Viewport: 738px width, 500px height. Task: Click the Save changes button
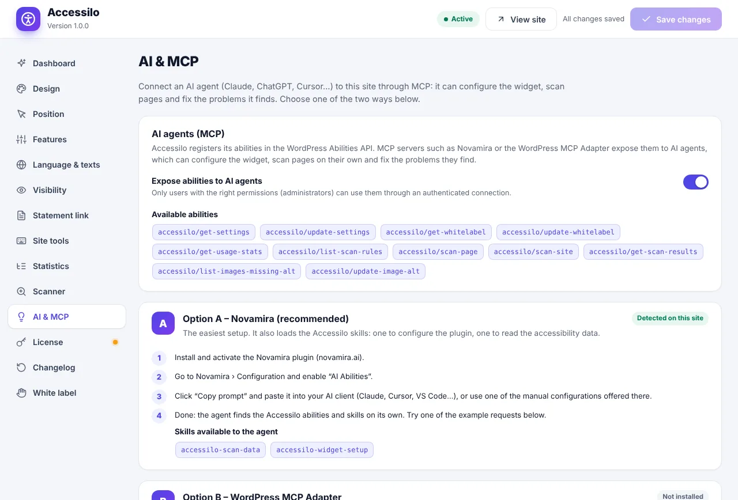[x=676, y=19]
